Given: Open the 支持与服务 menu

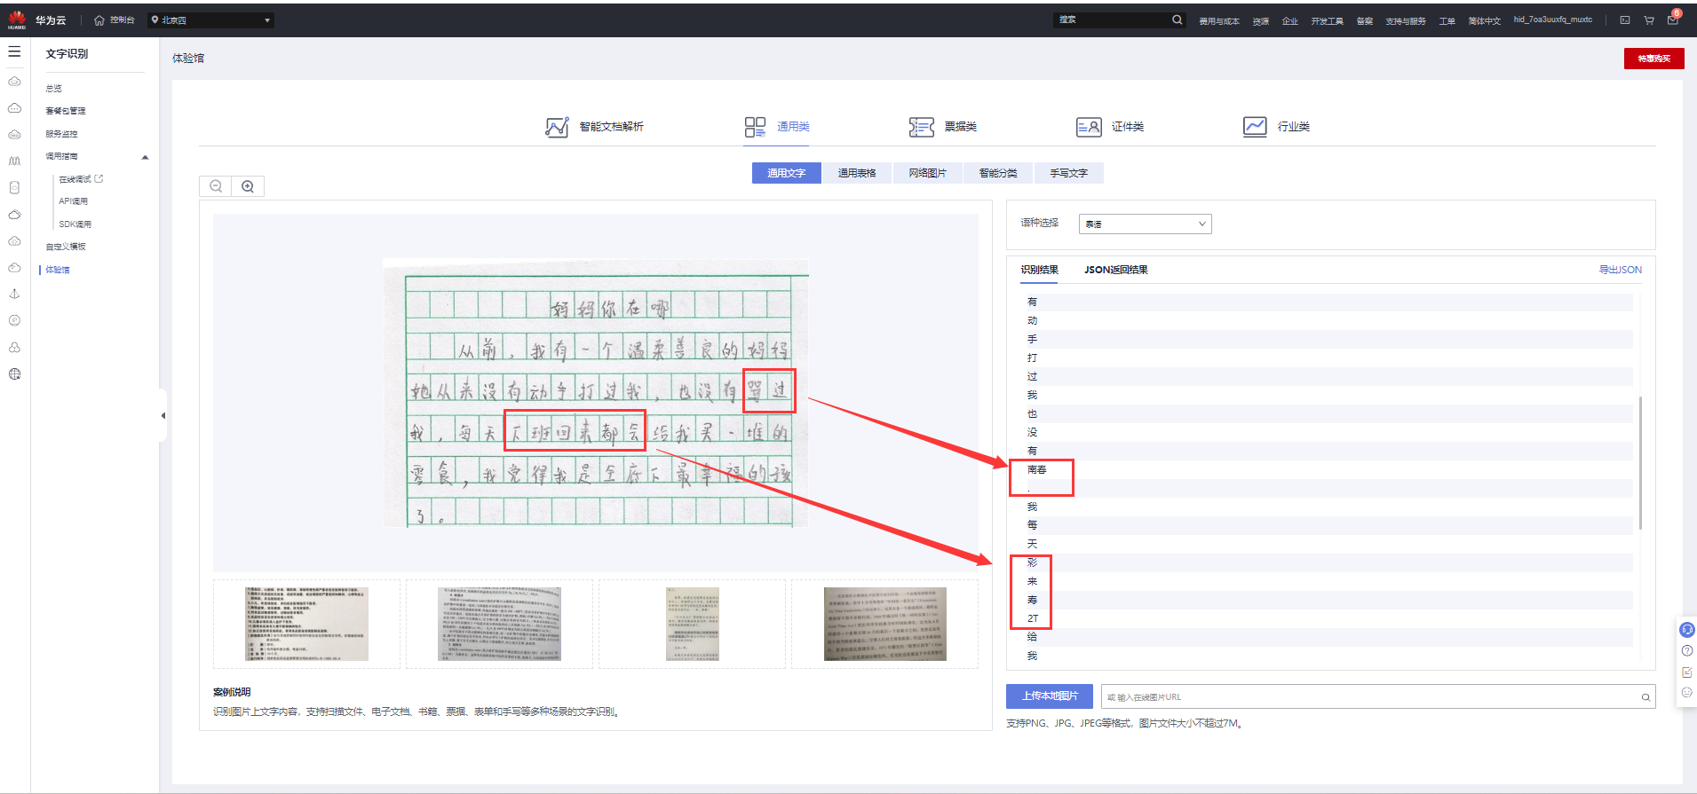Looking at the screenshot, I should click(1406, 21).
